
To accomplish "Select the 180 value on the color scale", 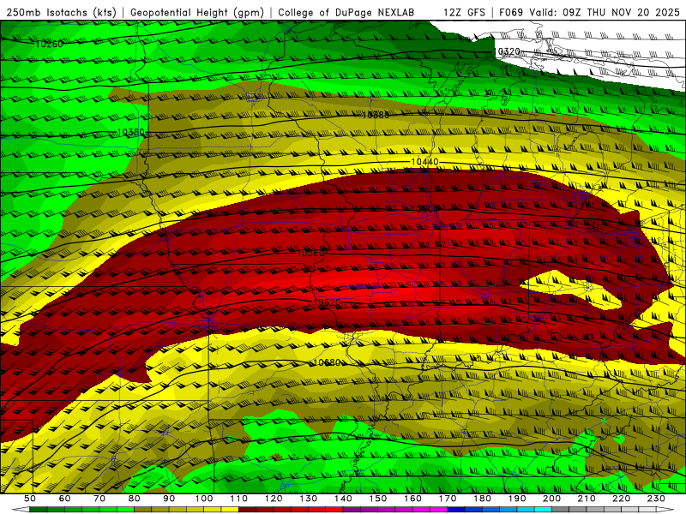I will (482, 499).
